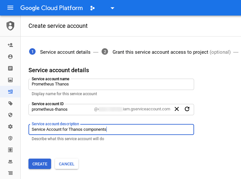
Task: Open the bottom lines sidebar icon
Action: 10,173
